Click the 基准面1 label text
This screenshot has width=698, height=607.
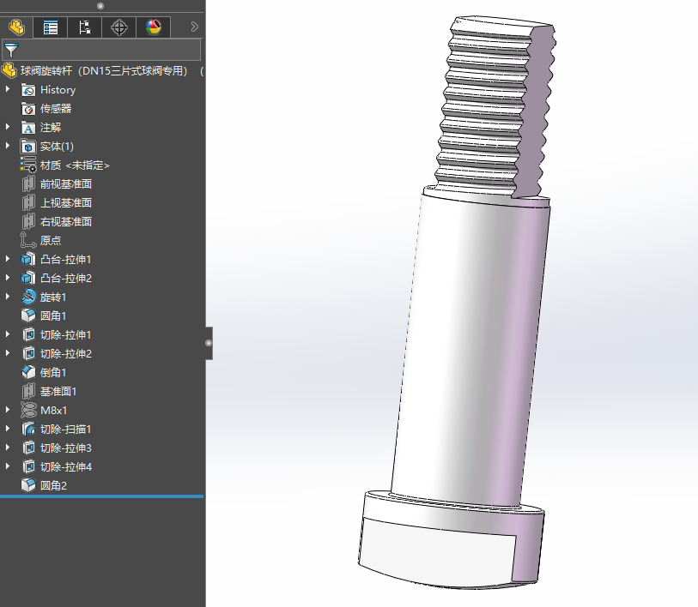(x=58, y=391)
